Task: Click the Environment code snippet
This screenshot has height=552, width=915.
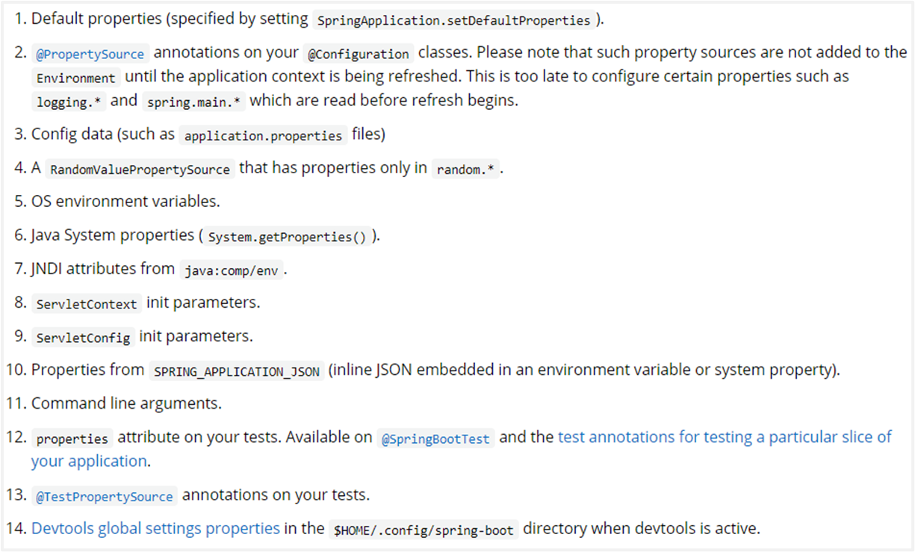Action: tap(76, 78)
